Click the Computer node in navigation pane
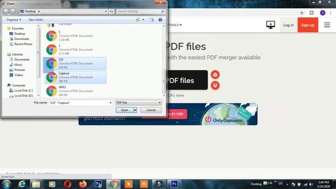The width and height of the screenshot is (336, 189). coord(16,85)
